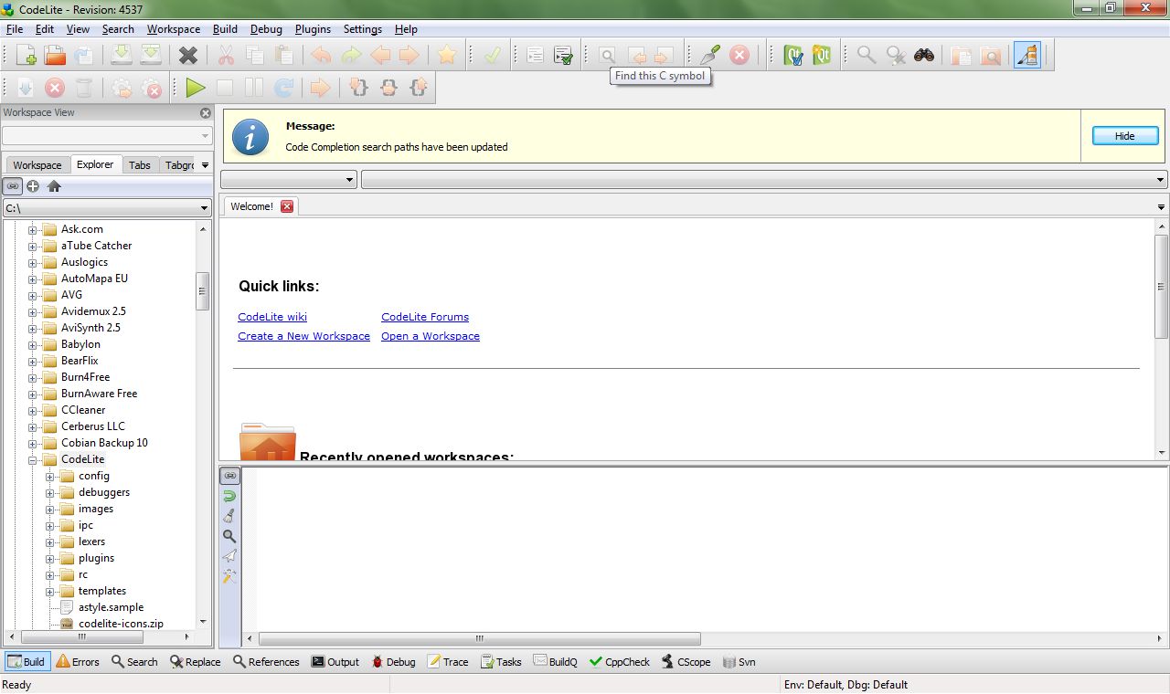Toggle the highlighted marker toolbar button

click(x=1027, y=56)
